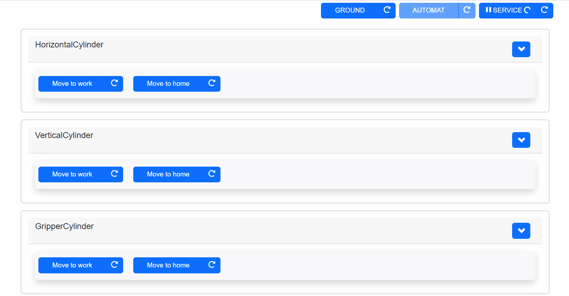This screenshot has height=296, width=569.
Task: Expand or collapse the GripperCylinder section
Action: coord(521,231)
